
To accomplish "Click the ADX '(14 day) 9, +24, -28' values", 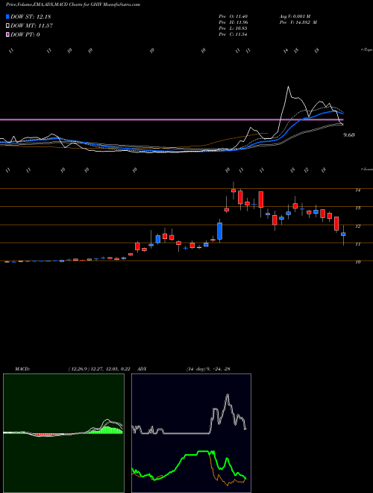I will coord(208,369).
